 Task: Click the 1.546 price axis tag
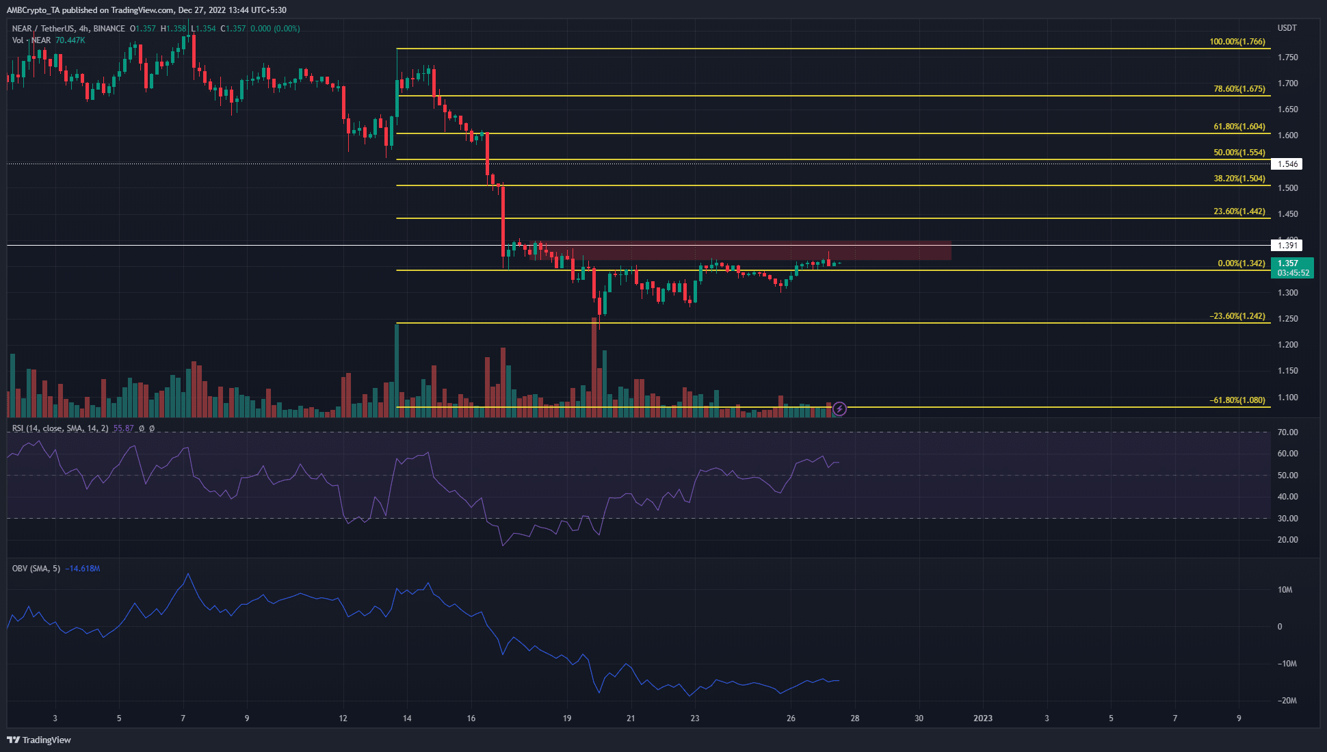(x=1287, y=164)
